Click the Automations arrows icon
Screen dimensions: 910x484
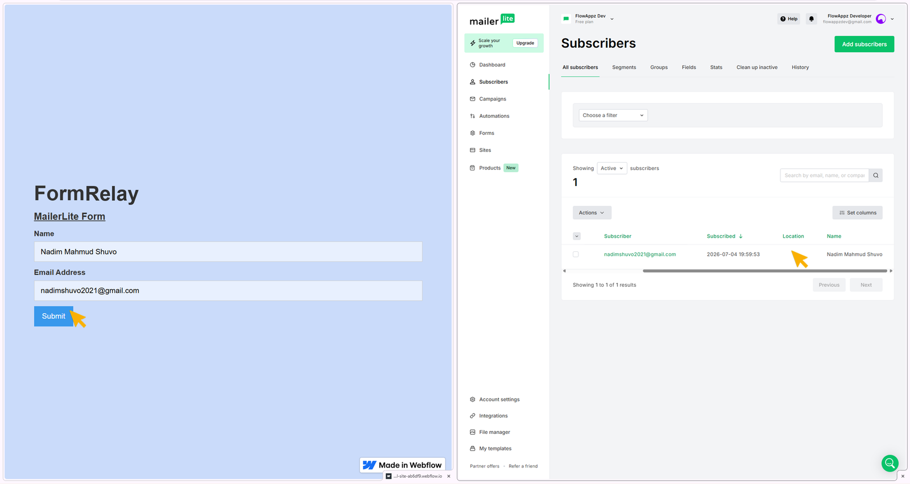[x=473, y=116]
